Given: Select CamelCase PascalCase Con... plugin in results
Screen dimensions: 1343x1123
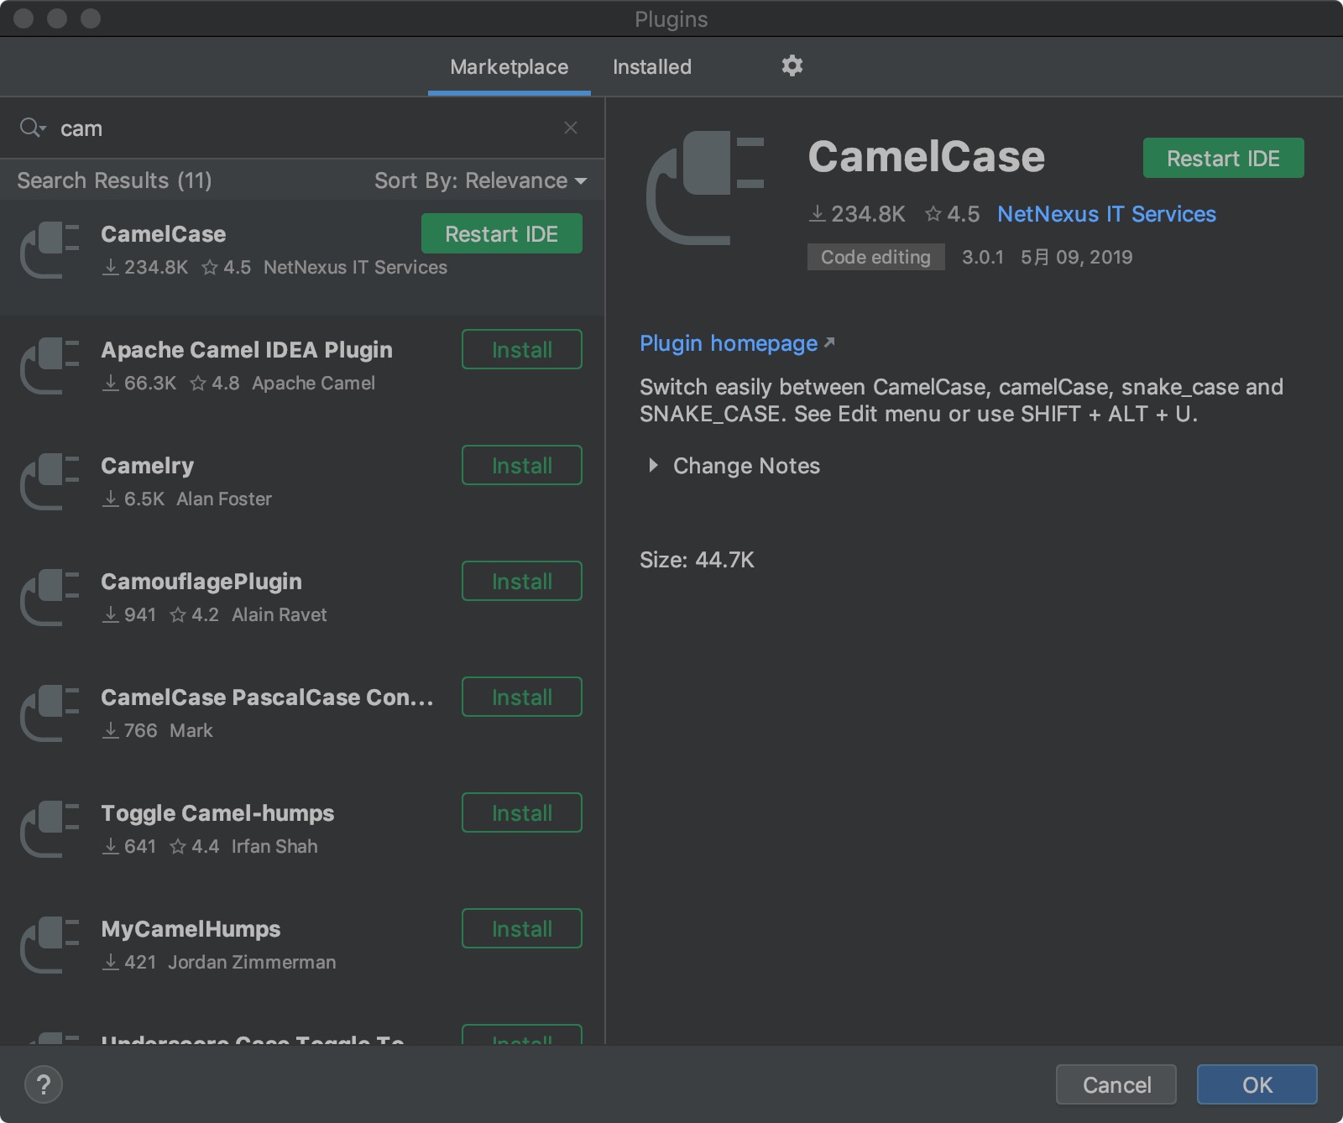Looking at the screenshot, I should (267, 697).
